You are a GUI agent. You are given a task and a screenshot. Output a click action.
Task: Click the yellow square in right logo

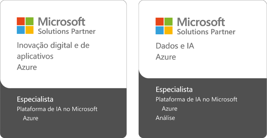pyautogui.click(x=169, y=30)
